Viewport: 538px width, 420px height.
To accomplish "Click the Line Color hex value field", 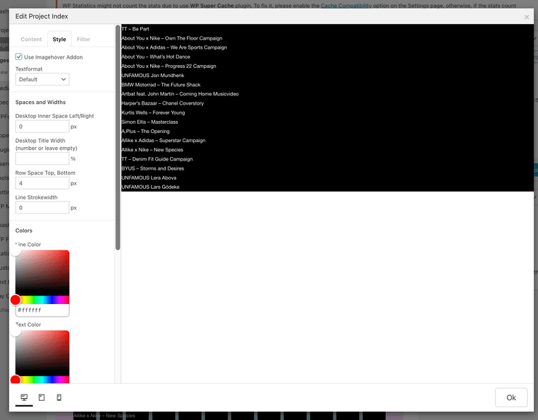I will (x=42, y=310).
